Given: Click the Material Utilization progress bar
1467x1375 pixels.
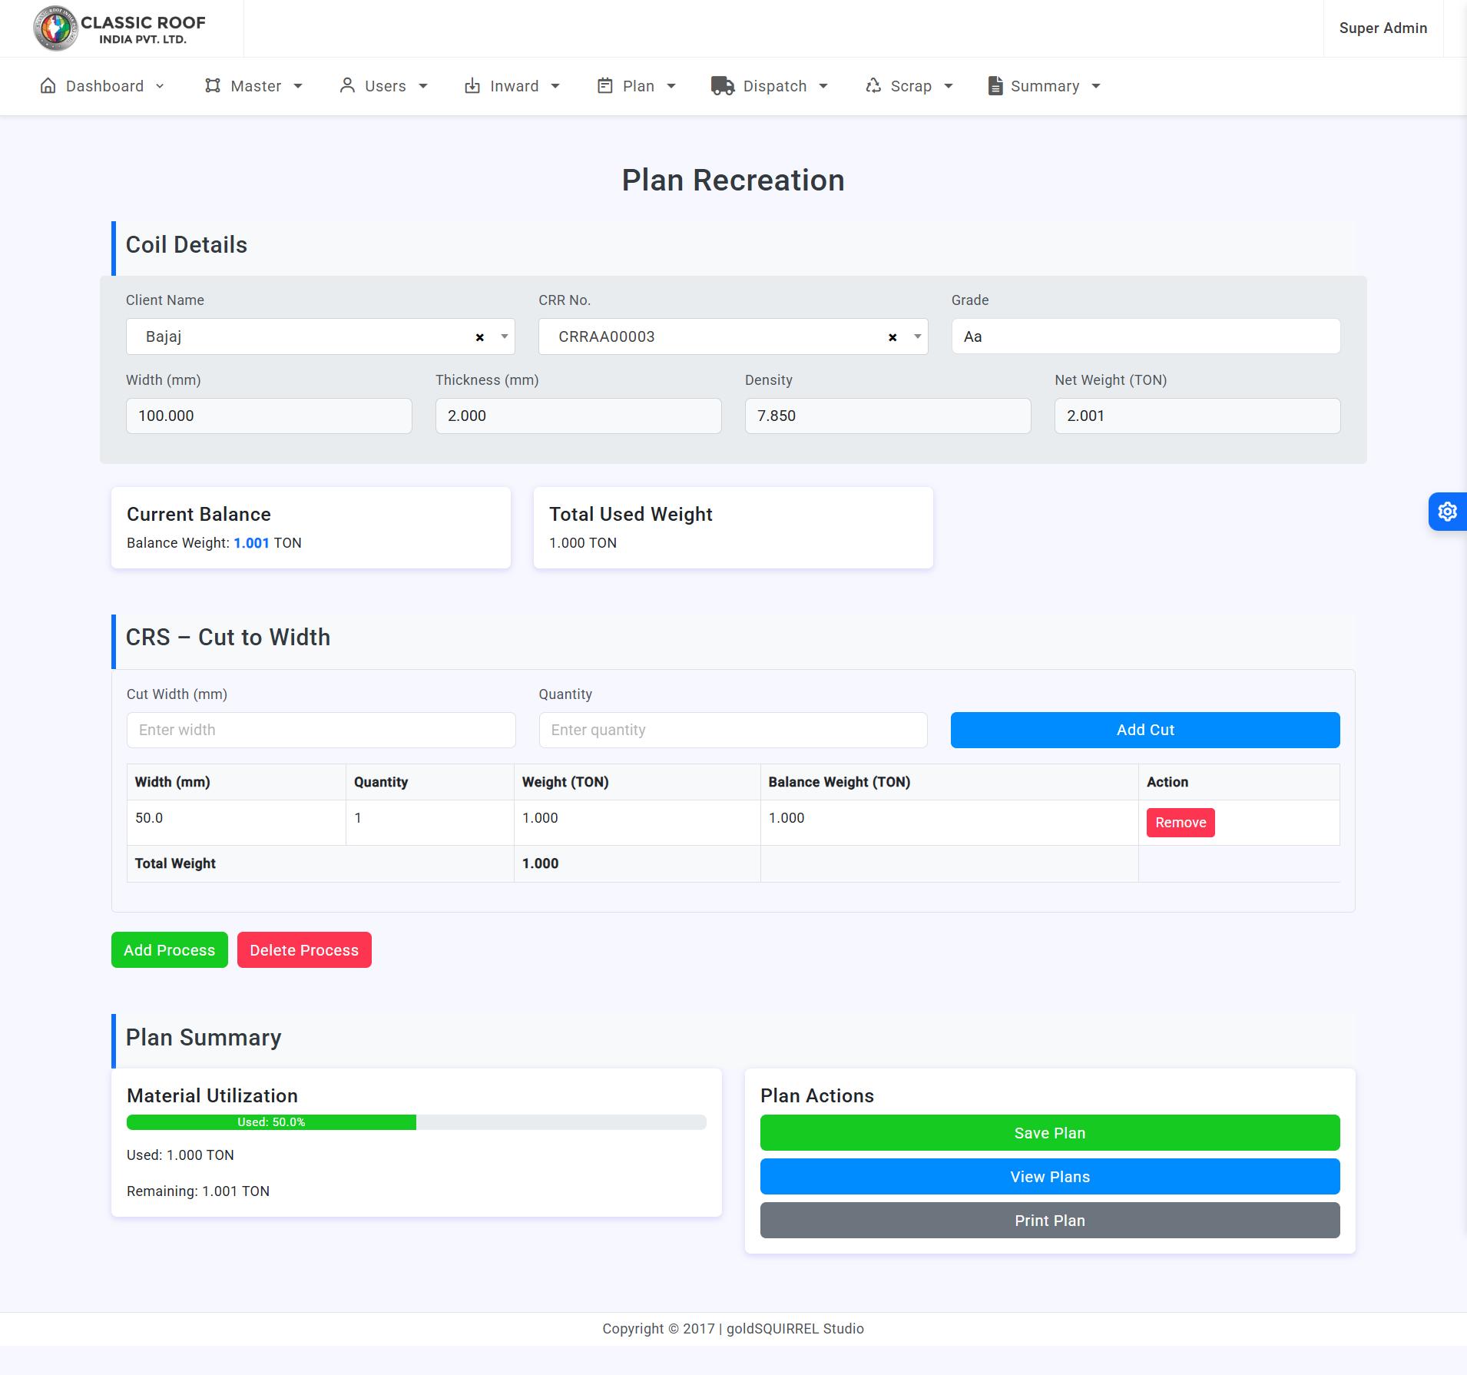Looking at the screenshot, I should click(416, 1122).
